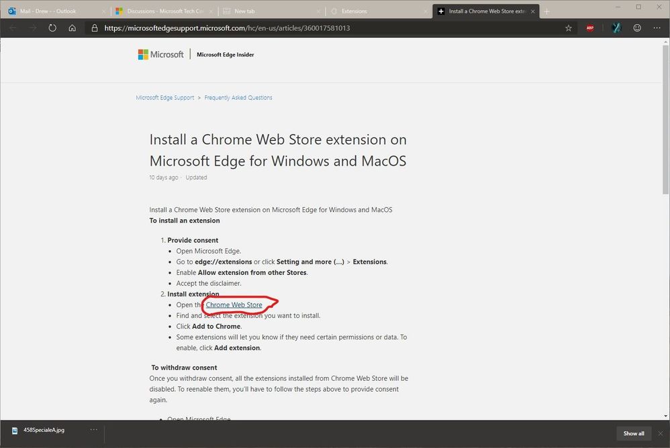Go to Microsoft Edge Support breadcrumb
The width and height of the screenshot is (670, 448).
point(165,98)
